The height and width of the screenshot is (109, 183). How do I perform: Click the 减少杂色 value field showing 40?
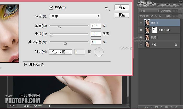[96, 42]
